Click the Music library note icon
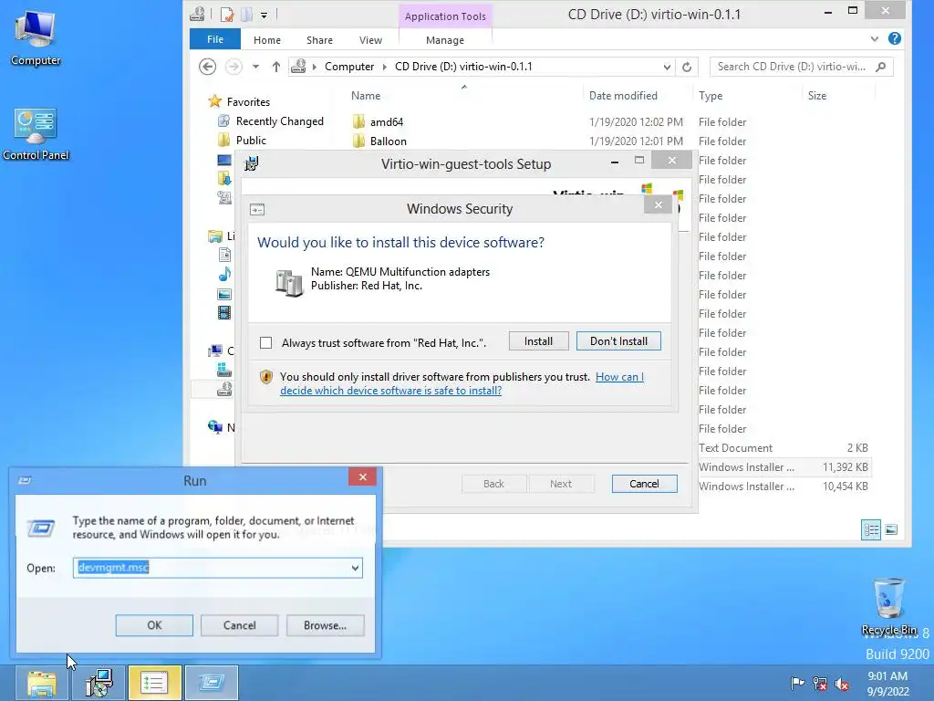Screen dimensions: 934x701 [224, 274]
